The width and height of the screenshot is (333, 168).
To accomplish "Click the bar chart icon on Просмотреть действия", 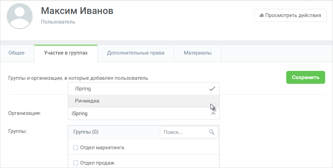I will (x=261, y=15).
